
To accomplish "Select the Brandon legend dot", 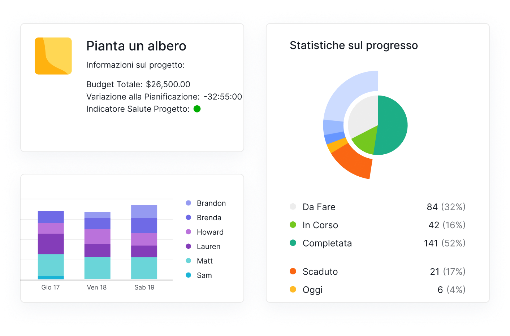I will pos(188,203).
